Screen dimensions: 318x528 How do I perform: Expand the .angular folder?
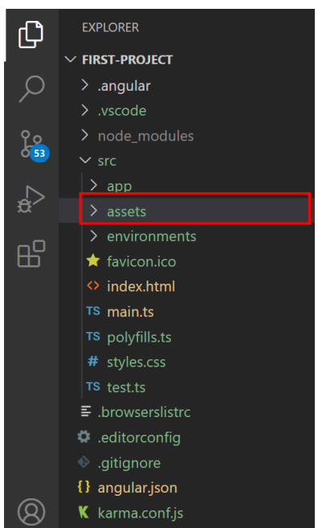(x=187, y=85)
